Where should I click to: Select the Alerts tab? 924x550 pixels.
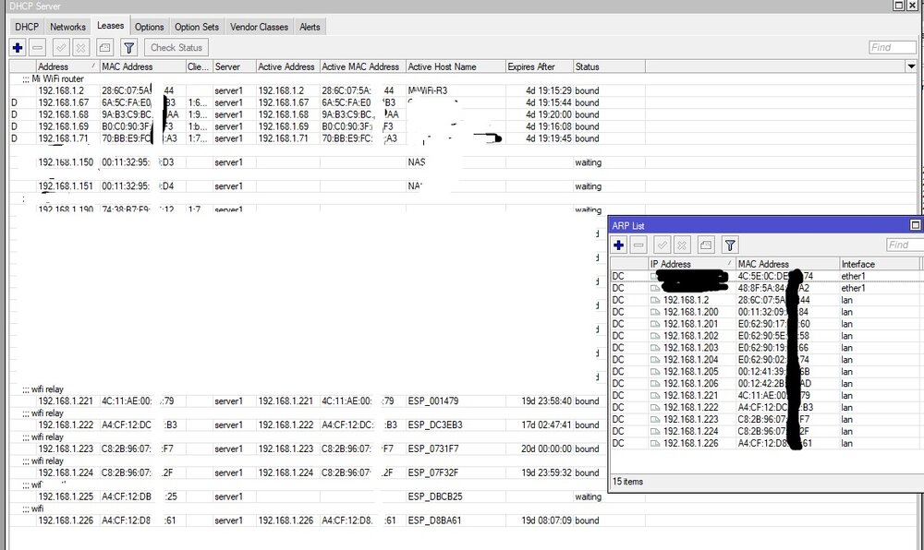310,27
